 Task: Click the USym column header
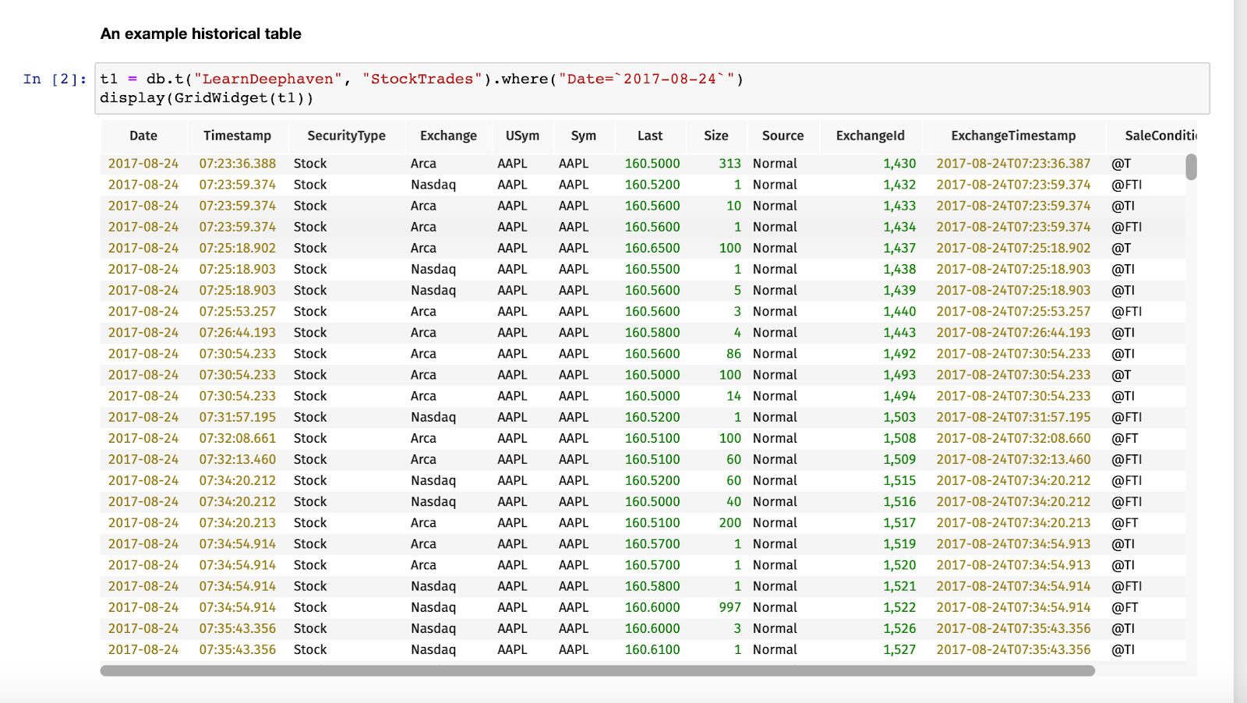[x=522, y=136]
